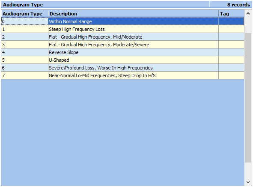
Task: Click the Tag cell for U-Shaped
Action: coord(231,60)
